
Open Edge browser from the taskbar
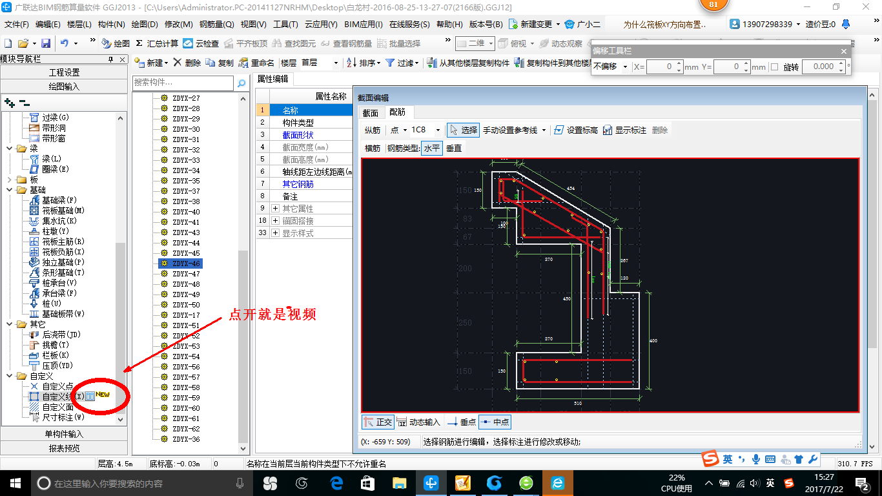pos(336,482)
